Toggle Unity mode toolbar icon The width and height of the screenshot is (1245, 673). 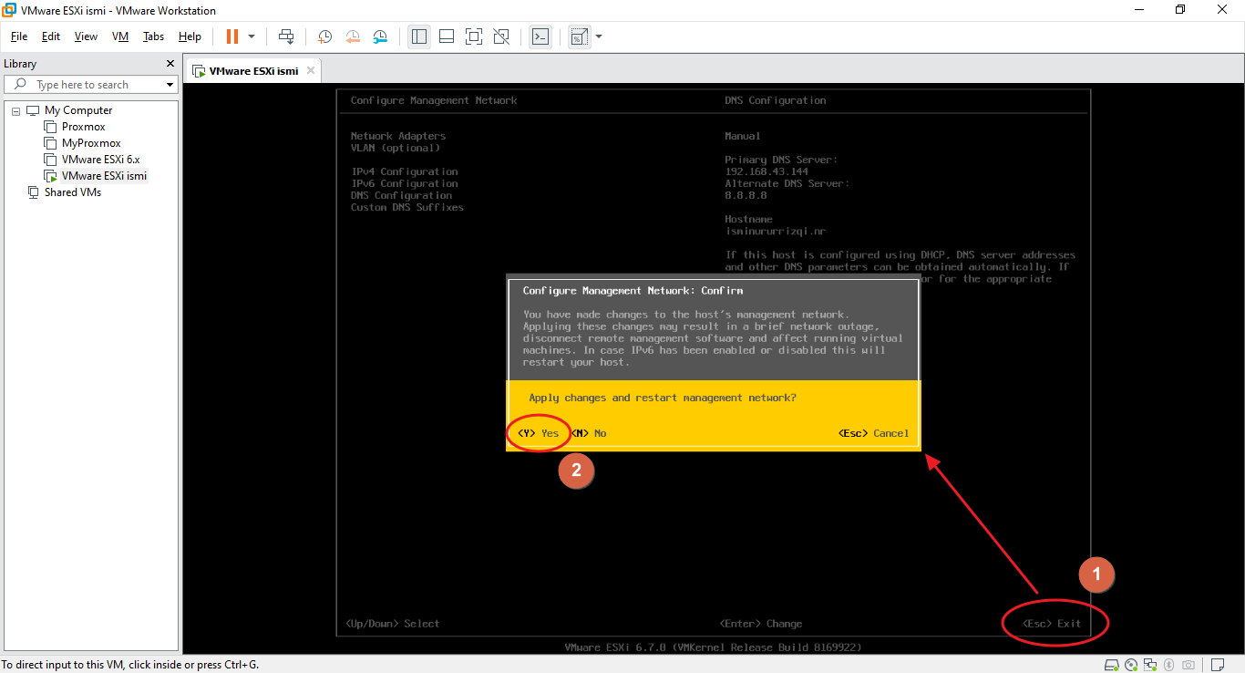point(501,36)
